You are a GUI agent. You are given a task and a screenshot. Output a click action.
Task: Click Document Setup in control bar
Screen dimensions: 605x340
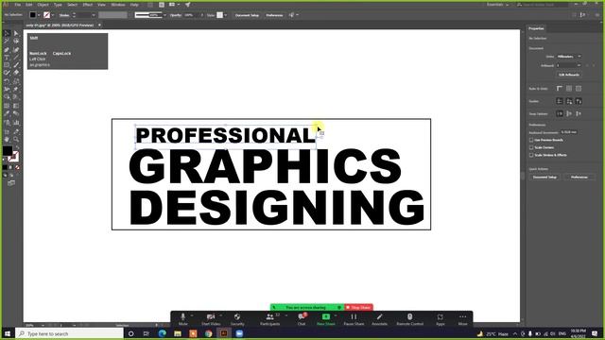pyautogui.click(x=247, y=15)
